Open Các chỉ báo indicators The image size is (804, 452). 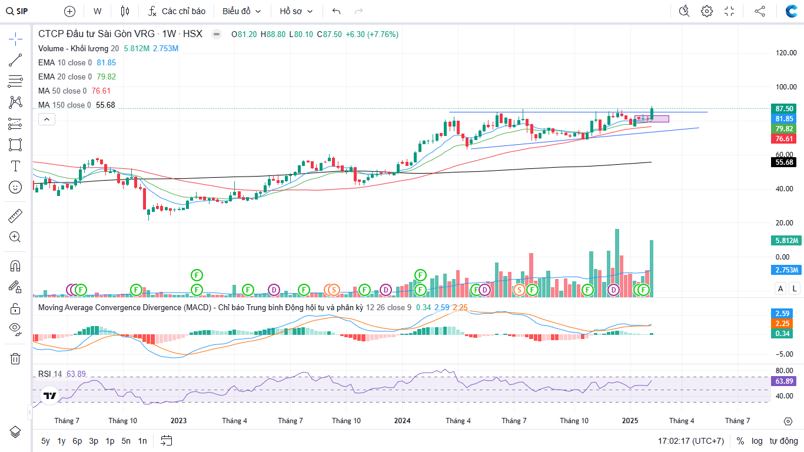[177, 11]
